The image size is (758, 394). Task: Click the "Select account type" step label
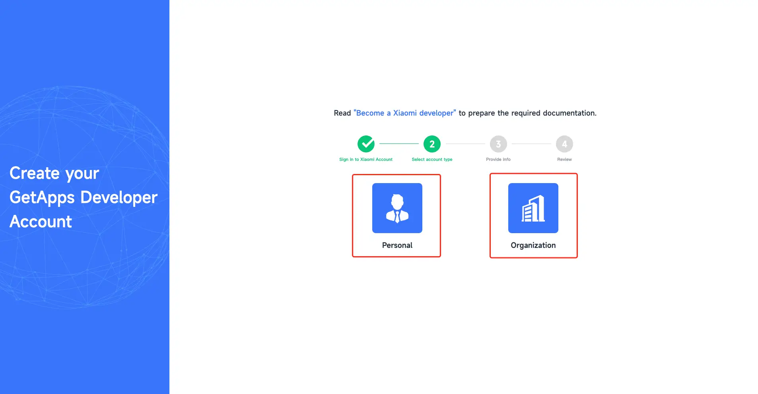pyautogui.click(x=432, y=159)
